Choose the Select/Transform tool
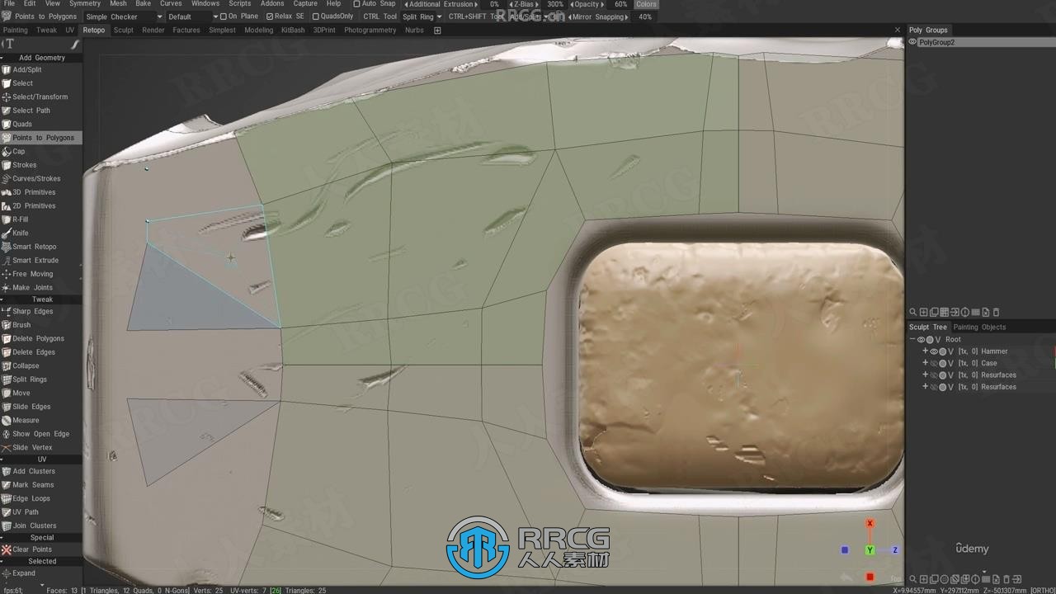 click(x=41, y=97)
